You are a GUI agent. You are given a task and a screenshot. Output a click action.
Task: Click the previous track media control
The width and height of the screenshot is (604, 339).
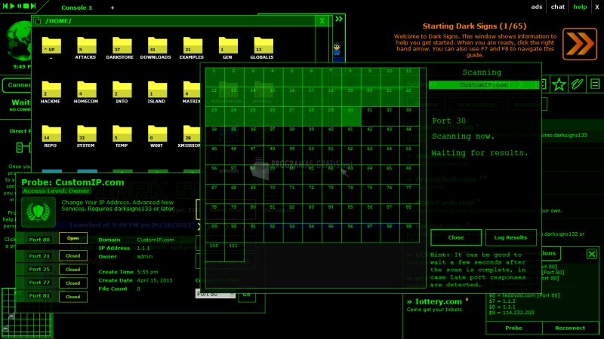pos(5,6)
